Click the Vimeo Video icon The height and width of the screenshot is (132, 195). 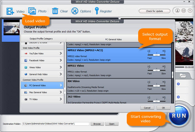click(26, 67)
